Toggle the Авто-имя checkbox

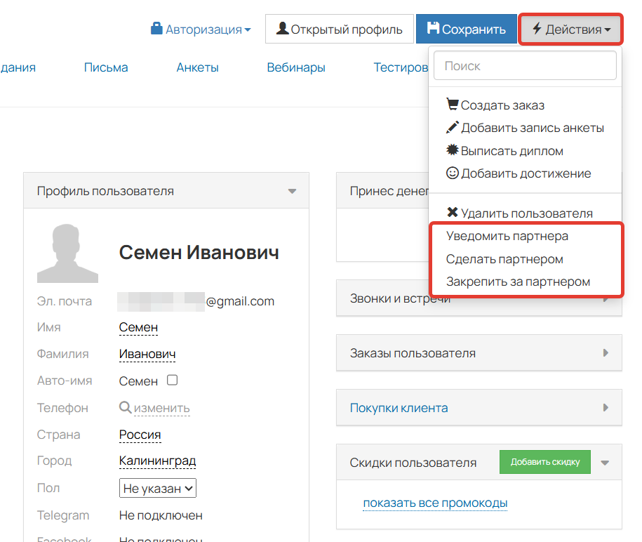click(x=171, y=380)
